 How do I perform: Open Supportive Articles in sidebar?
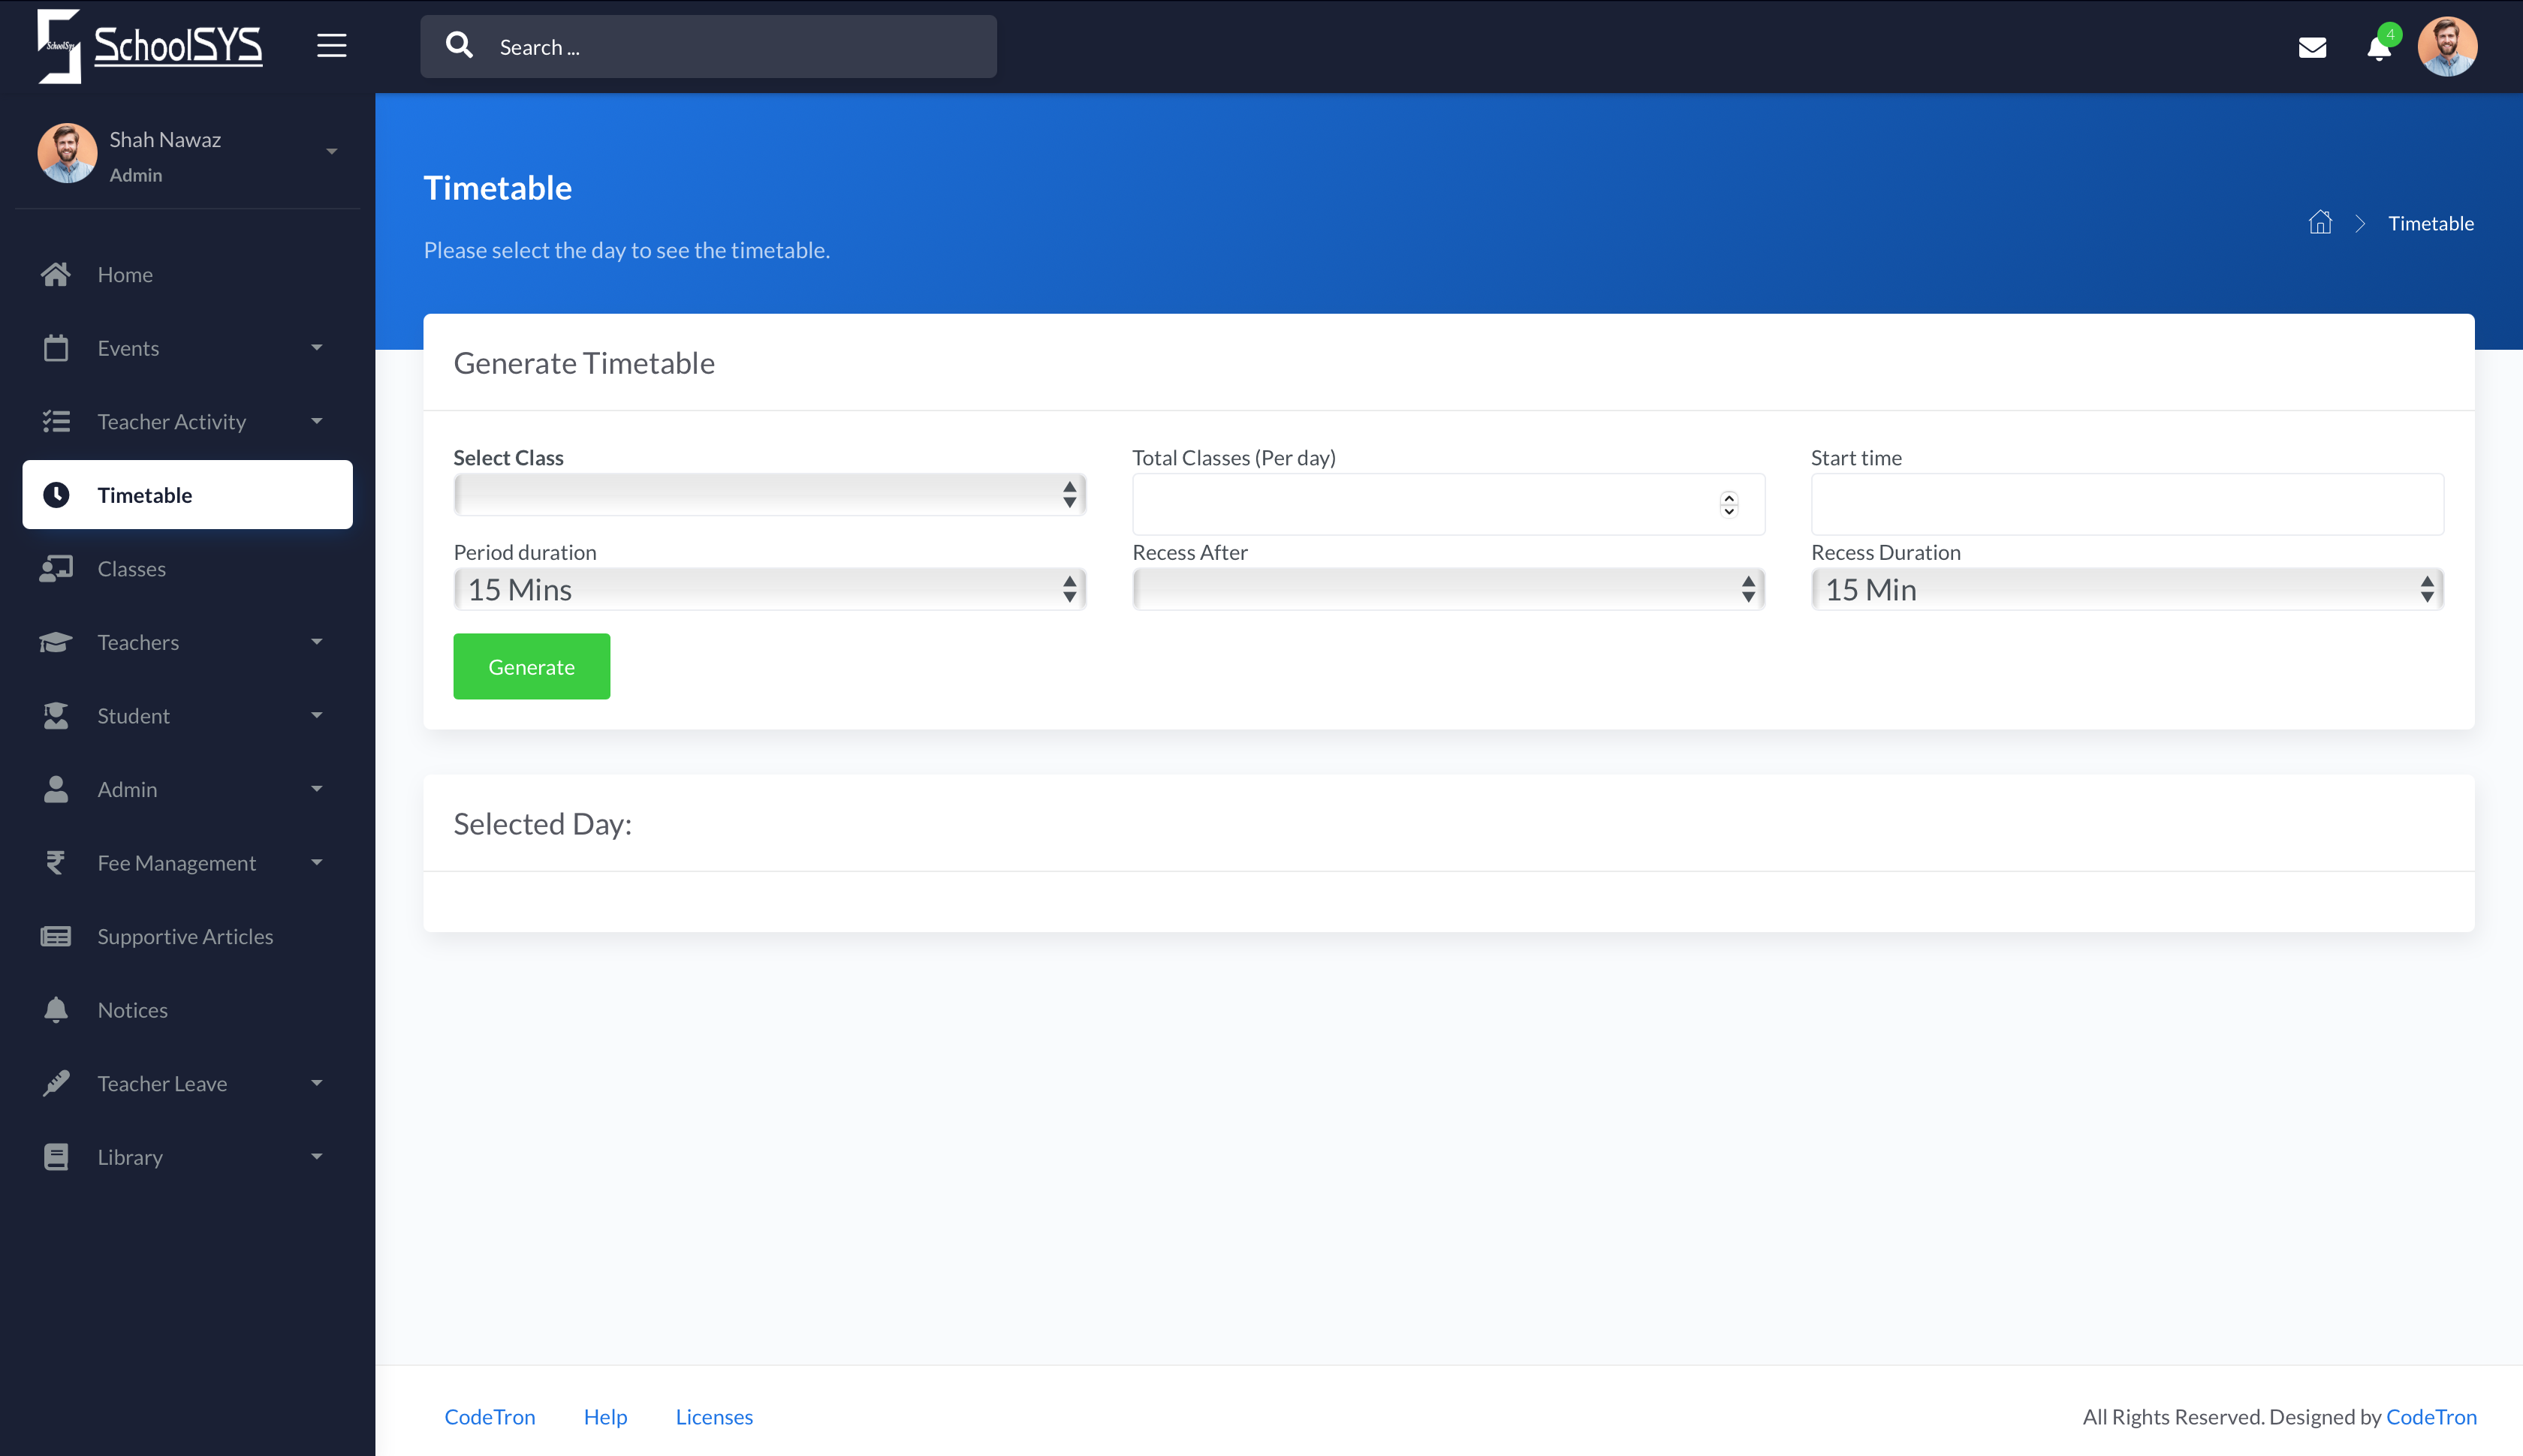click(185, 936)
